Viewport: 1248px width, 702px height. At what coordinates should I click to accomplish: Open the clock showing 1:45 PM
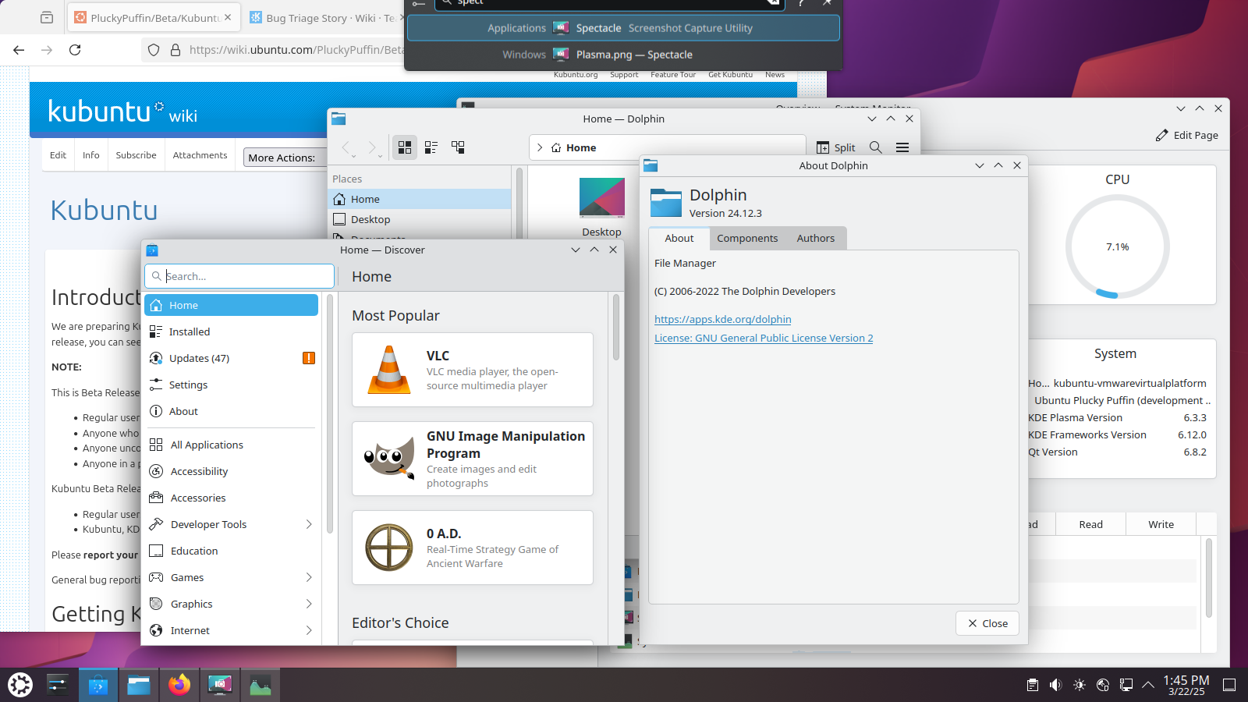(1186, 685)
